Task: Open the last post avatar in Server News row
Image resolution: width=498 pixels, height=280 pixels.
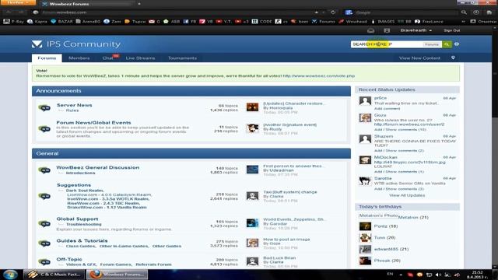Action: pos(252,107)
